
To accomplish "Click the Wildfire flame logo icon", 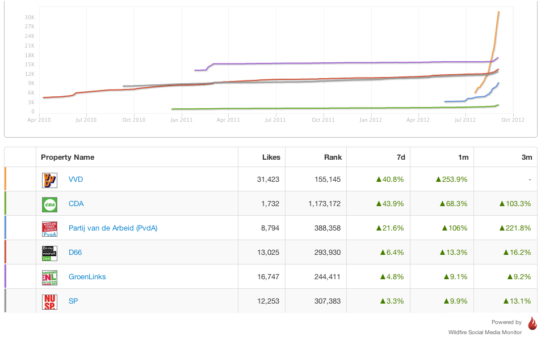I will click(x=532, y=323).
